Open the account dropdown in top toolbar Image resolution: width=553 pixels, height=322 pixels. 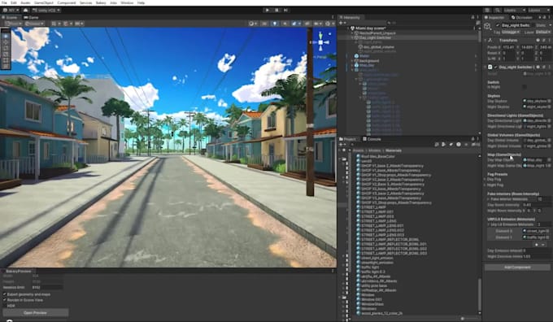11,11
